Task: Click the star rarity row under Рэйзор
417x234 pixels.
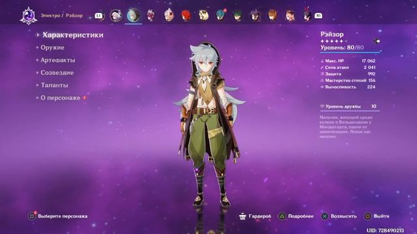Action: (334, 41)
